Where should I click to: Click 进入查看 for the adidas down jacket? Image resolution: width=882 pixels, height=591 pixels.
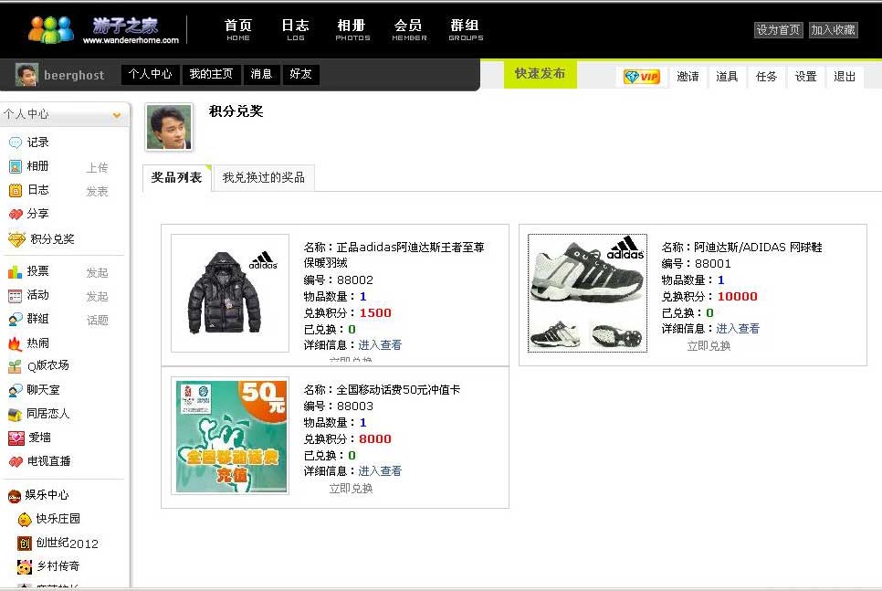[380, 345]
